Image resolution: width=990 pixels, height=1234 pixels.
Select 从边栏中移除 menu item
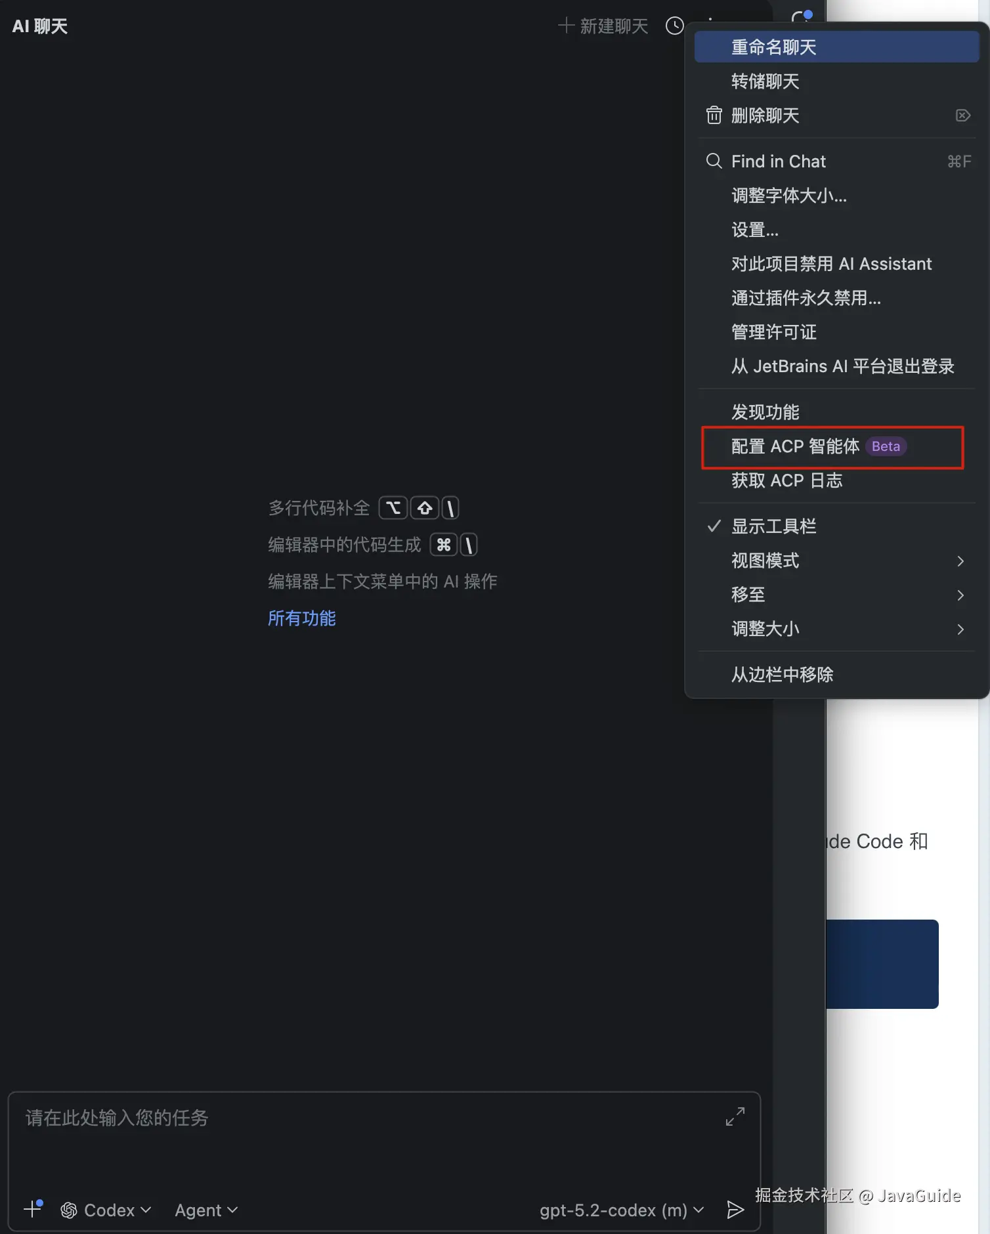coord(836,675)
